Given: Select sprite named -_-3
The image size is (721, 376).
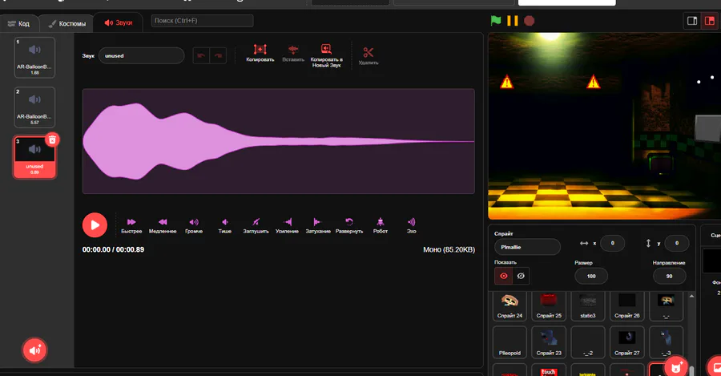Looking at the screenshot, I should [x=666, y=342].
